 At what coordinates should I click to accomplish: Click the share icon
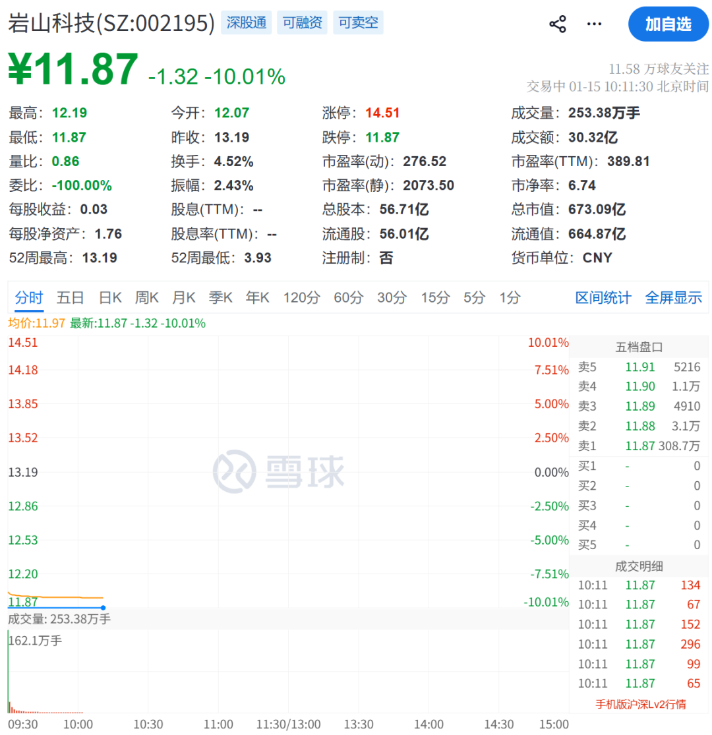coord(558,23)
